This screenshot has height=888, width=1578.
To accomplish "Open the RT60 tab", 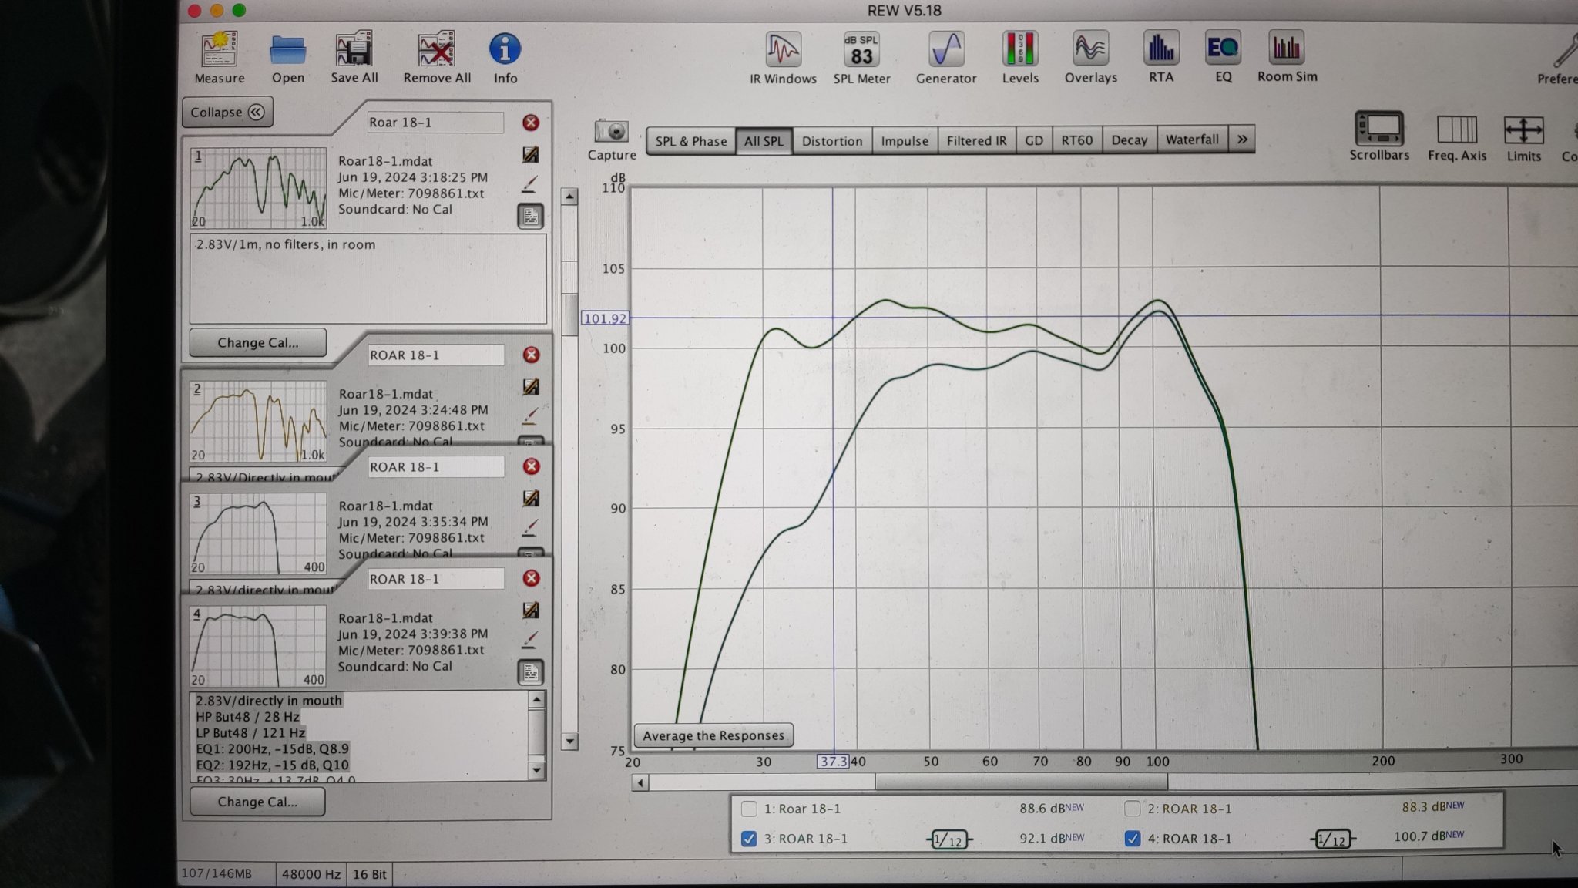I will pyautogui.click(x=1076, y=140).
